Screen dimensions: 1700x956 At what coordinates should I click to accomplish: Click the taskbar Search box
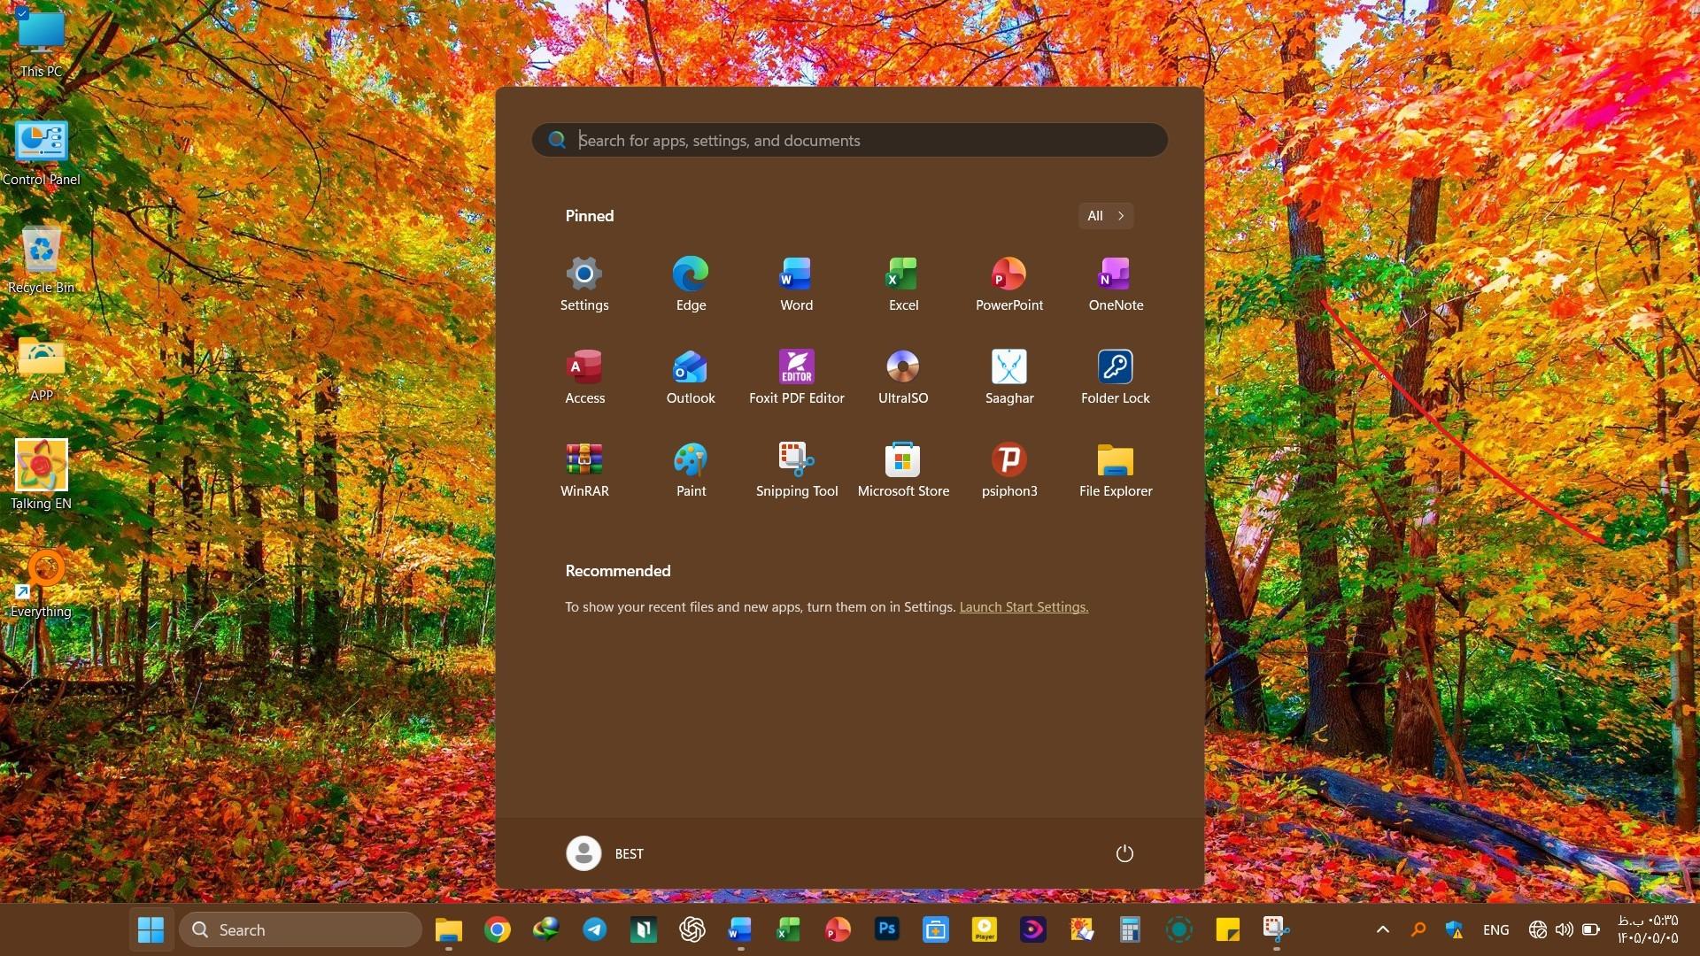(x=301, y=929)
